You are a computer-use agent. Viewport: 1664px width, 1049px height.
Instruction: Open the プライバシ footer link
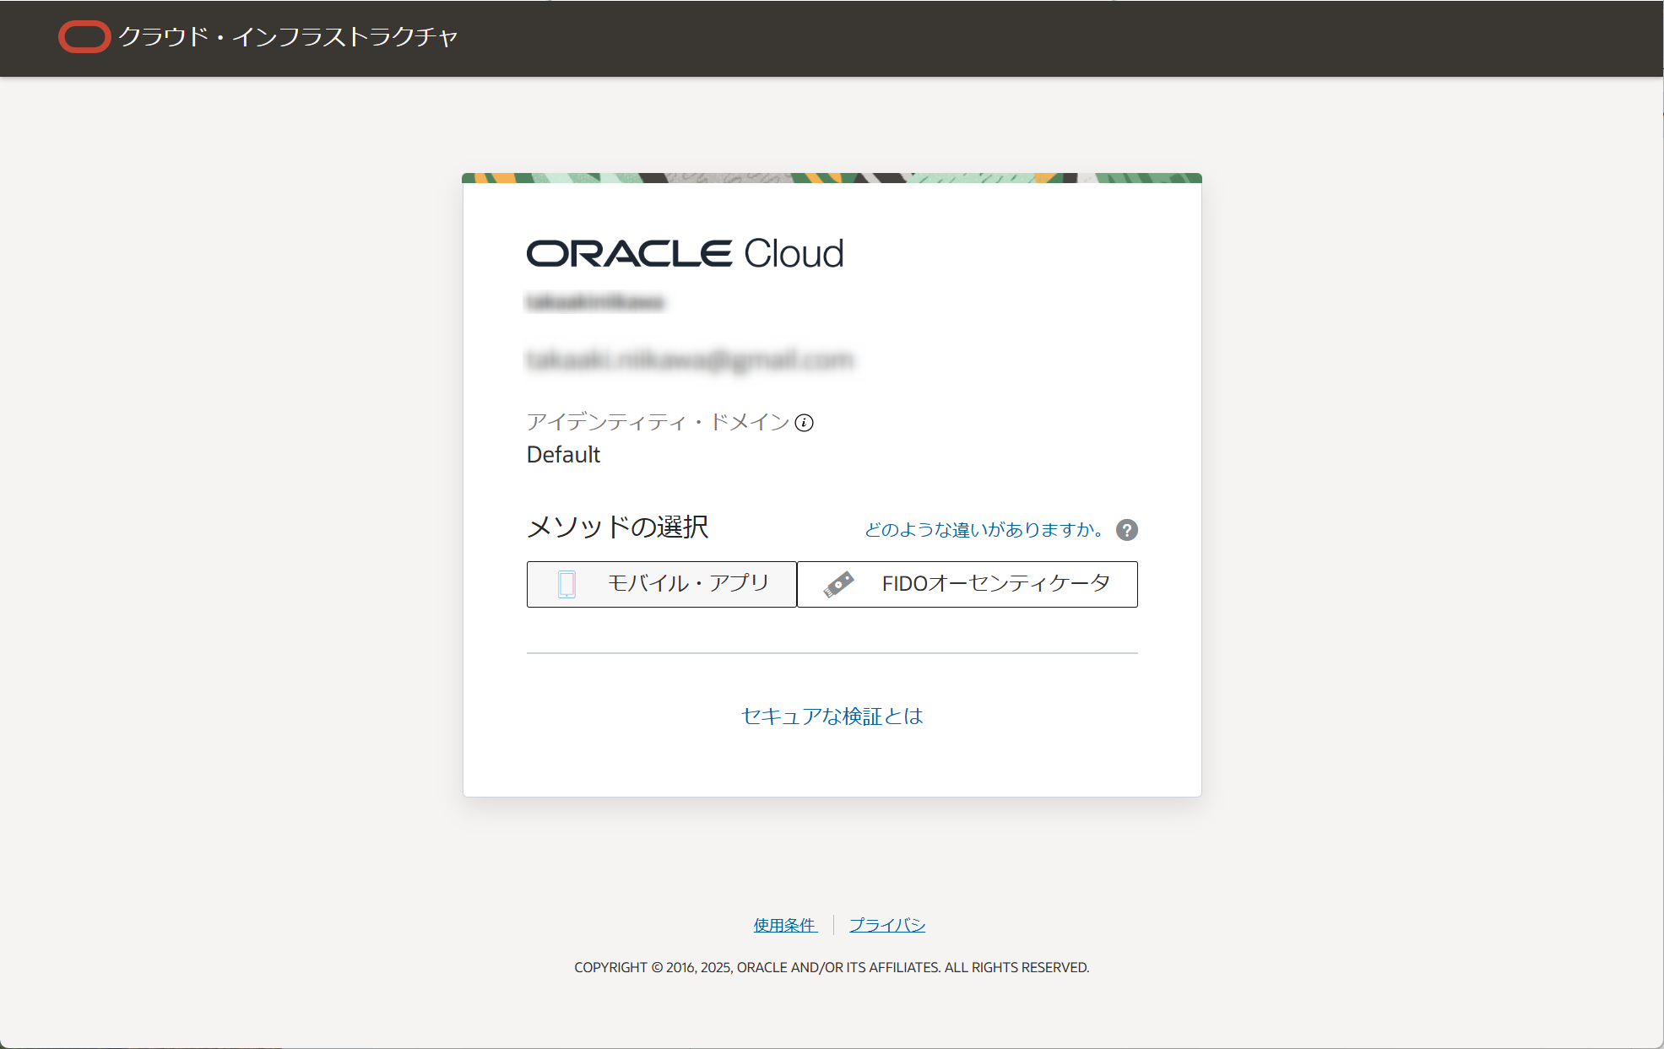(887, 925)
